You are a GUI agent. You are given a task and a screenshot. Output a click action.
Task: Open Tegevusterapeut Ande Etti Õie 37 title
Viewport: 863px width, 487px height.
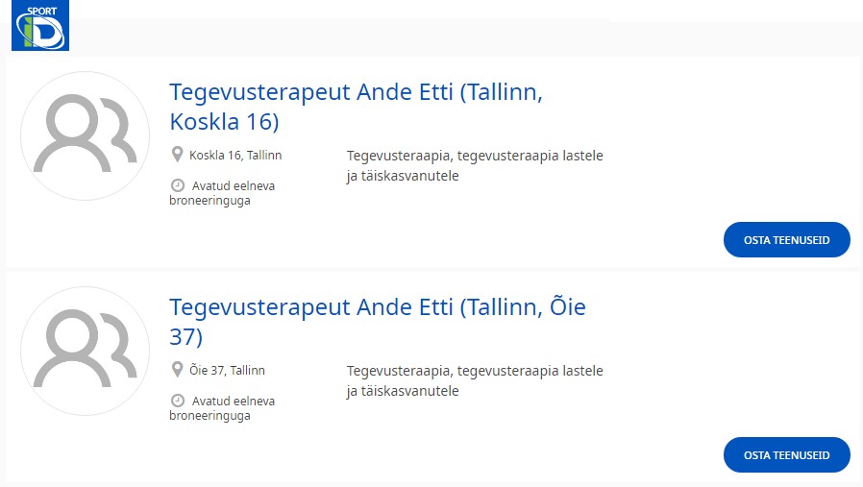point(378,322)
